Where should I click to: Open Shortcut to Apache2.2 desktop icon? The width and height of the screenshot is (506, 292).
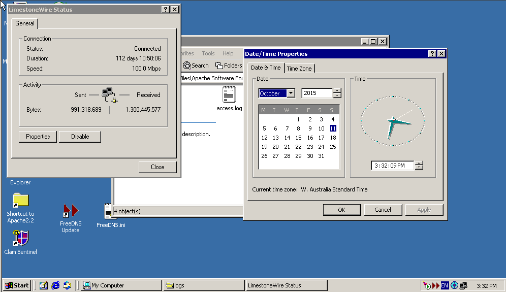[x=21, y=208]
